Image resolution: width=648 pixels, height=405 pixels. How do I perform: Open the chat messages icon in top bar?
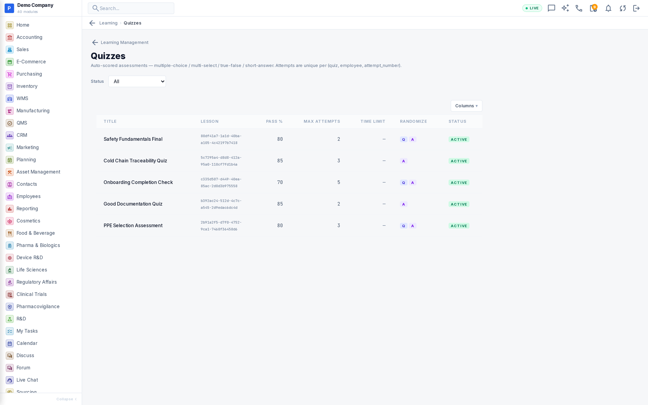click(551, 8)
